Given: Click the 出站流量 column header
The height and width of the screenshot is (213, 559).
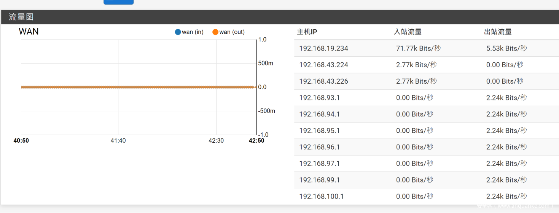Looking at the screenshot, I should 498,32.
